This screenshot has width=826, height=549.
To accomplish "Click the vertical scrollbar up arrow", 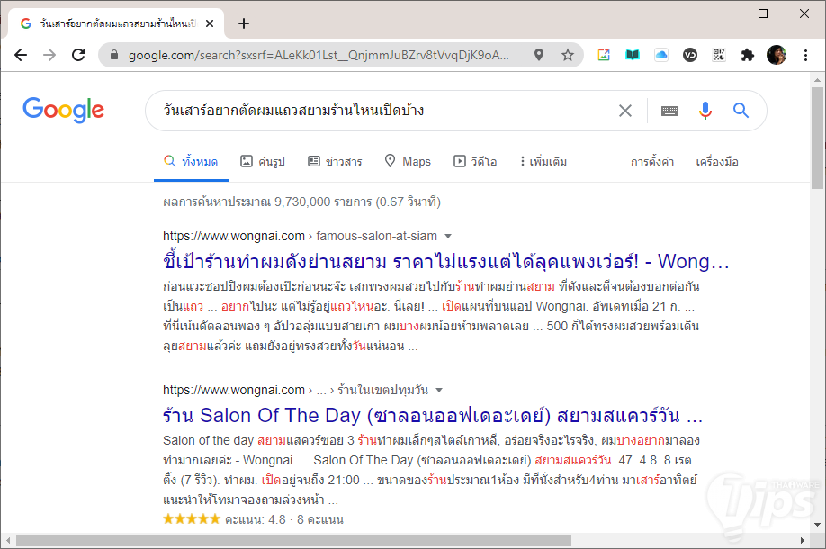I will coord(817,80).
